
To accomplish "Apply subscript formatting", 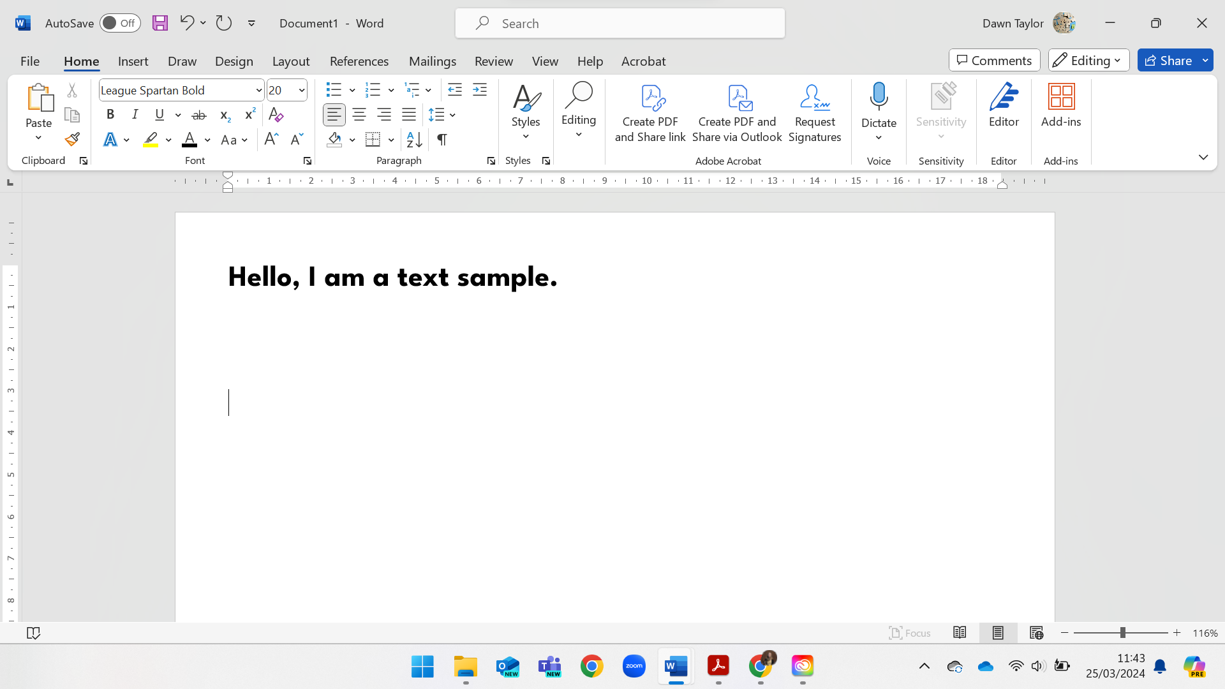I will (224, 116).
